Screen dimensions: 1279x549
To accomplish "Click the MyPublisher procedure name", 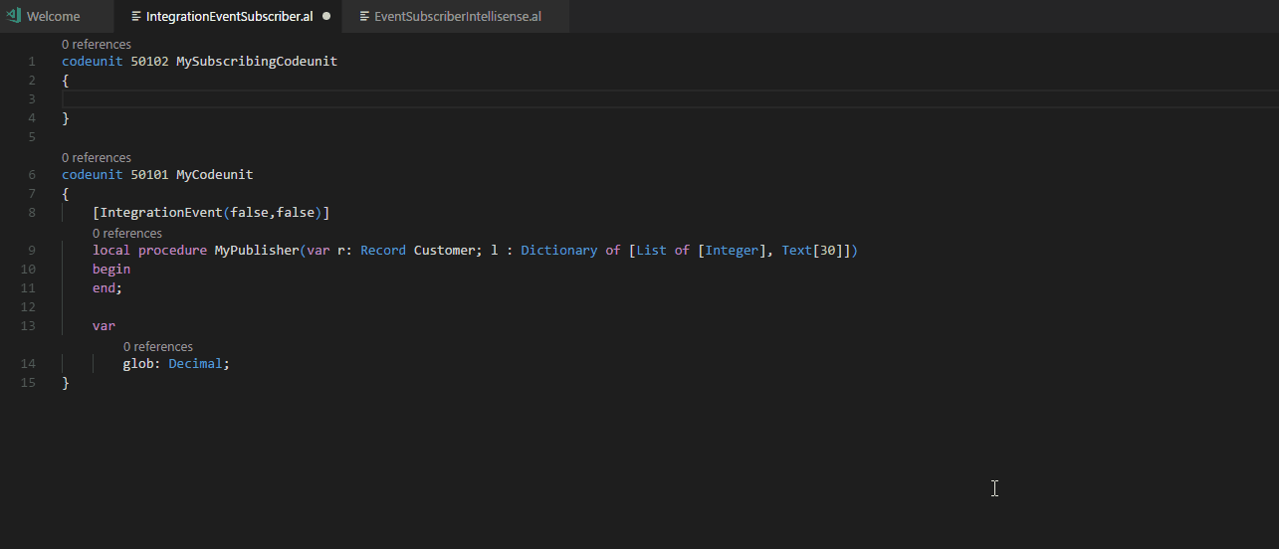I will point(256,251).
